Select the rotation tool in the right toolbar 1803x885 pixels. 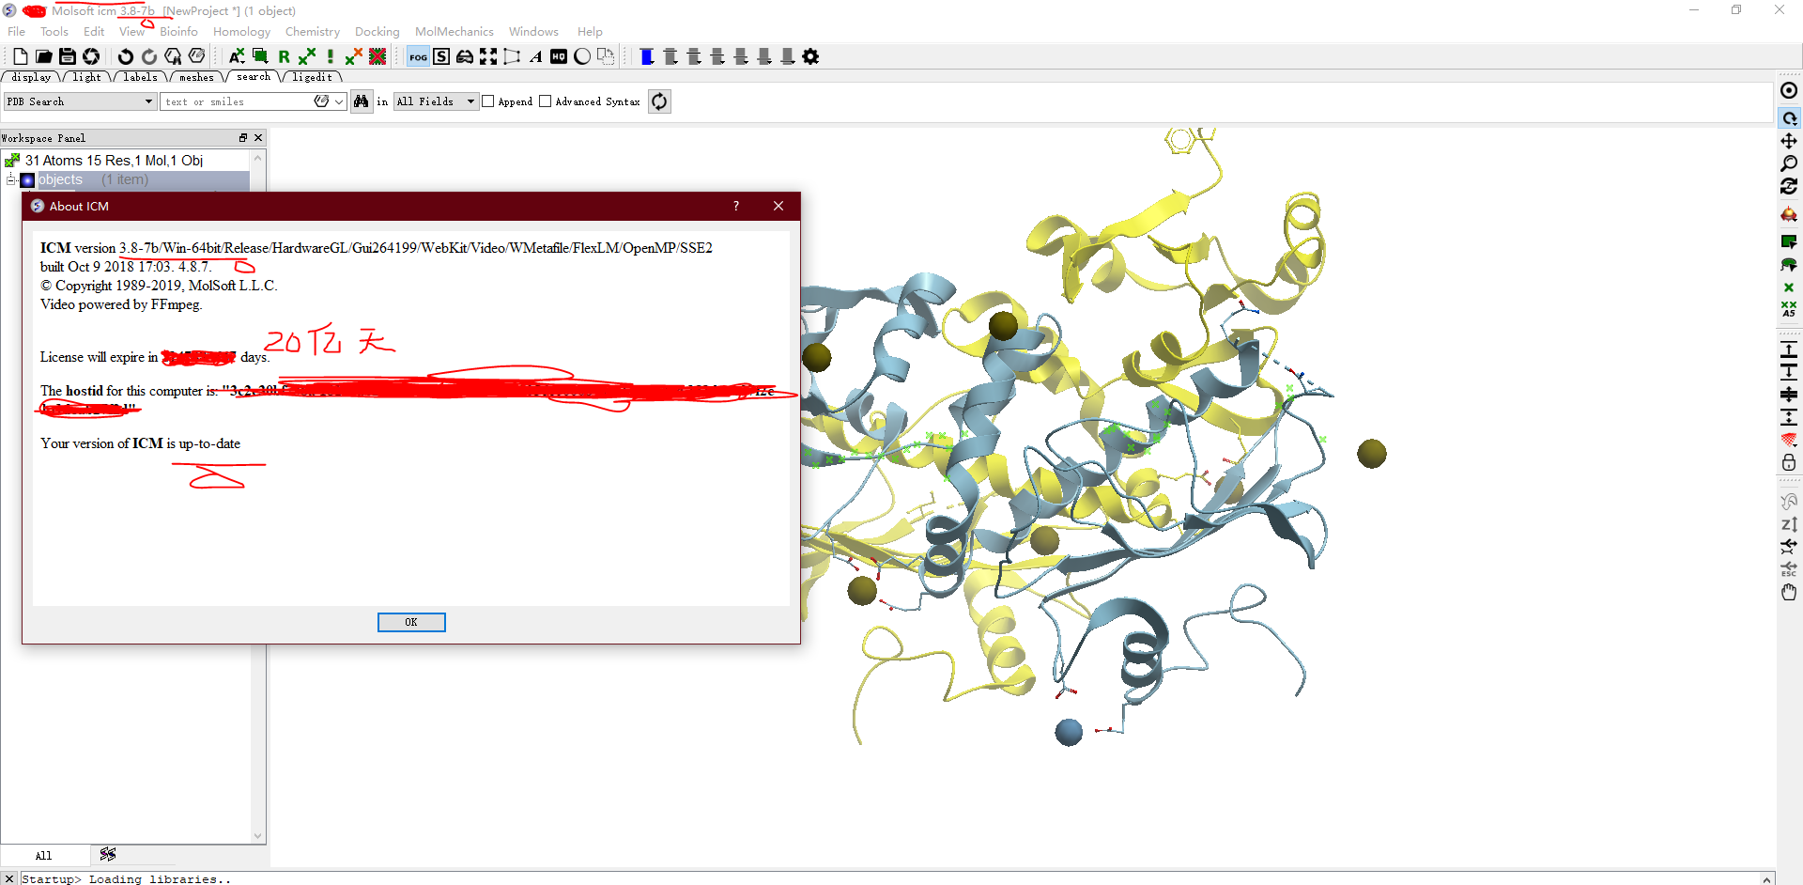tap(1789, 118)
